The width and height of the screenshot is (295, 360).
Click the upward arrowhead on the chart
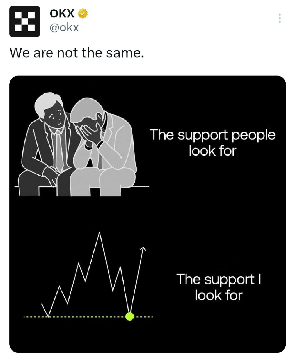pos(143,249)
